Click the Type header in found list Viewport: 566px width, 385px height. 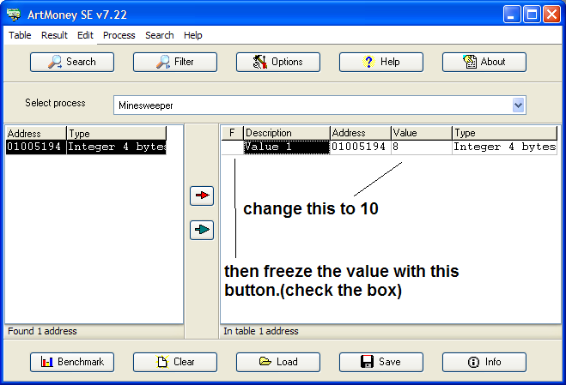tap(117, 134)
